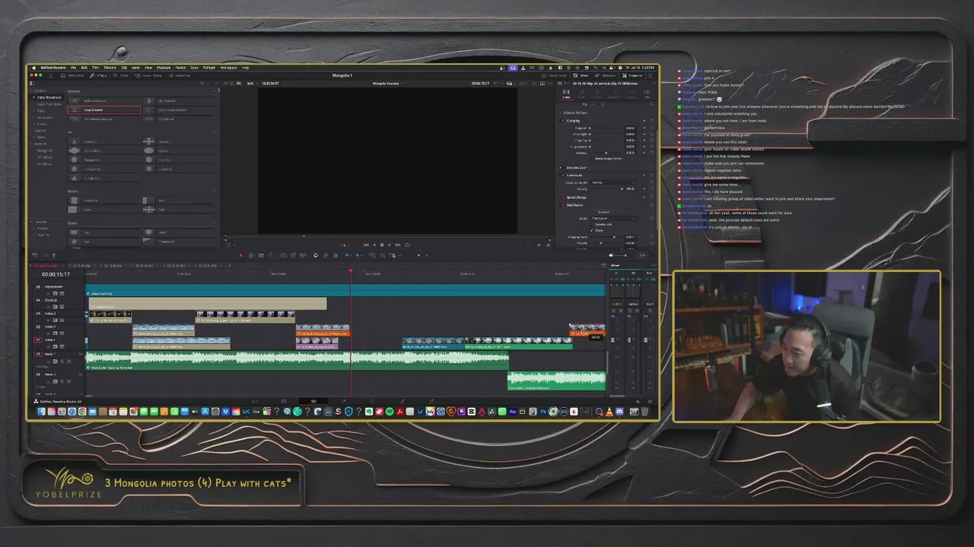
Task: Go to the Cut page icon
Action: (284, 400)
